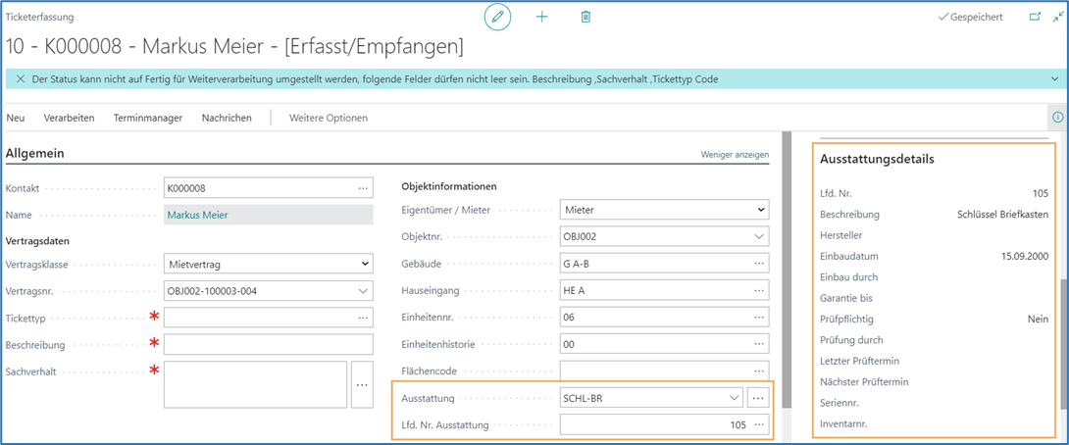Expand the notification bar chevron
This screenshot has height=445, width=1069.
pyautogui.click(x=1055, y=79)
